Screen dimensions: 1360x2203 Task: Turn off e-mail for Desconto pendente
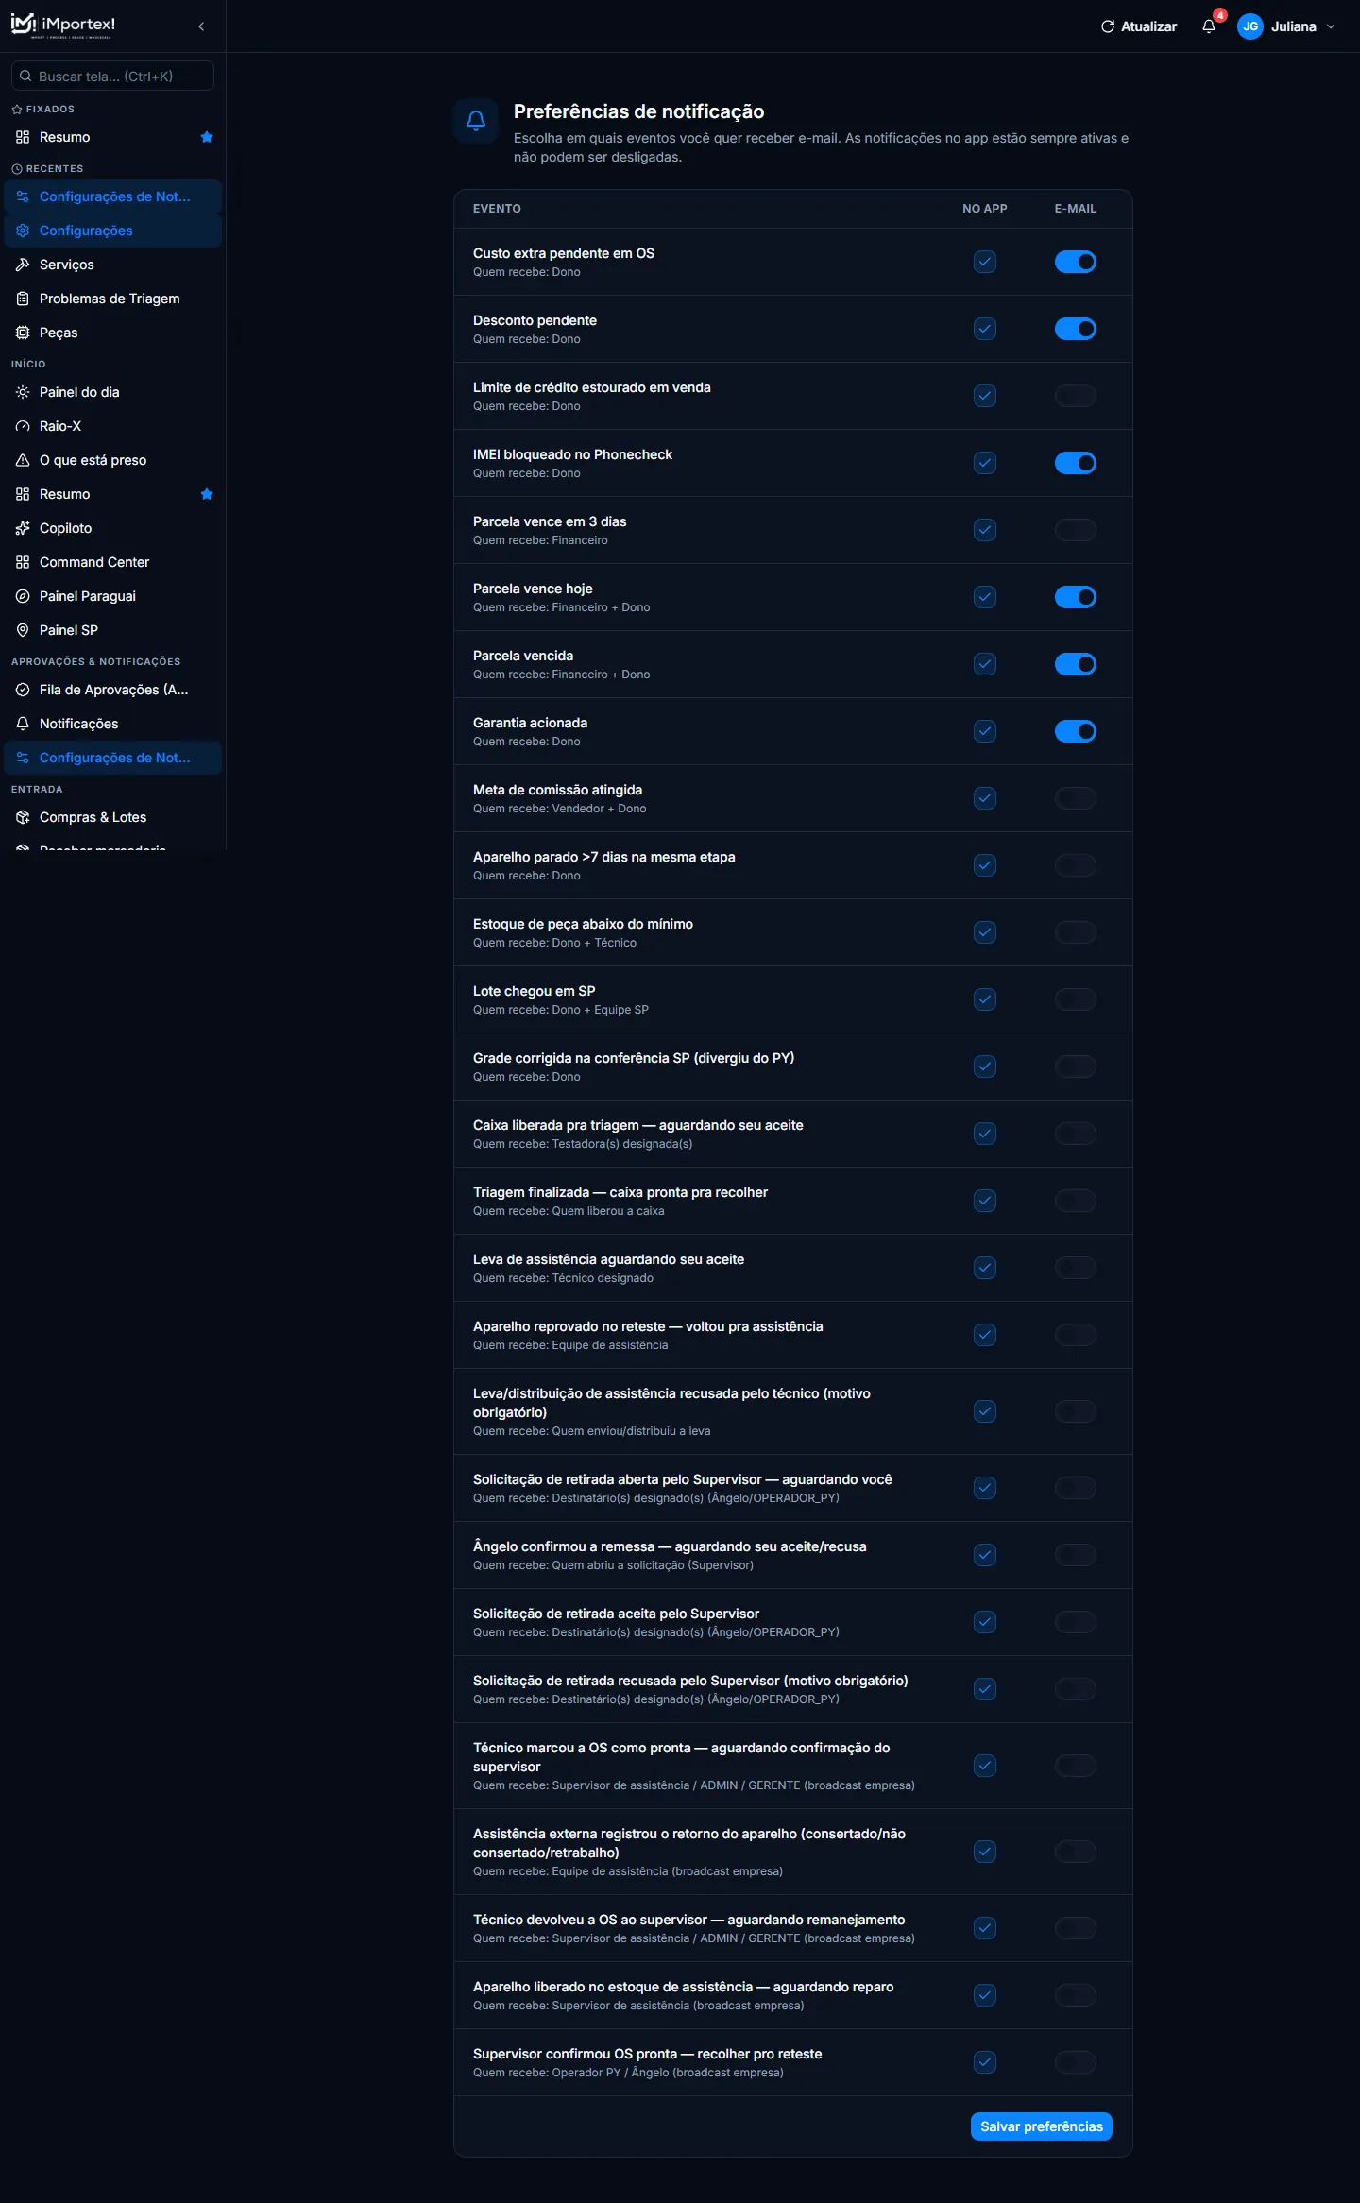coord(1076,329)
